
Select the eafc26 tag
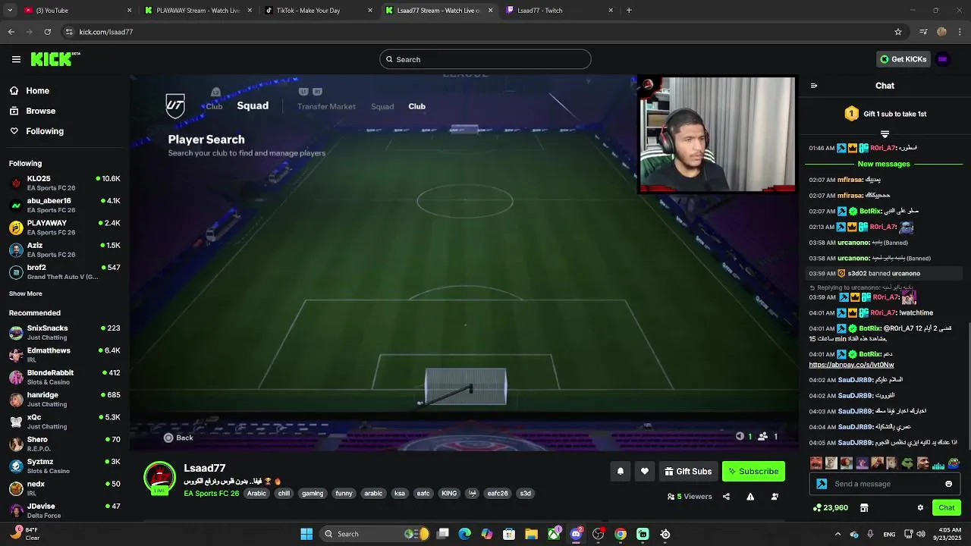(x=498, y=493)
